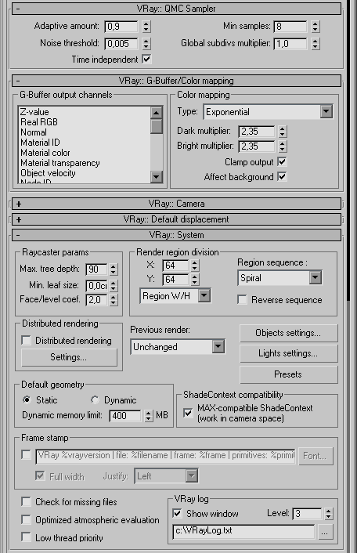Uncheck Affect background option
Screen dimensions: 357x553
pos(282,177)
